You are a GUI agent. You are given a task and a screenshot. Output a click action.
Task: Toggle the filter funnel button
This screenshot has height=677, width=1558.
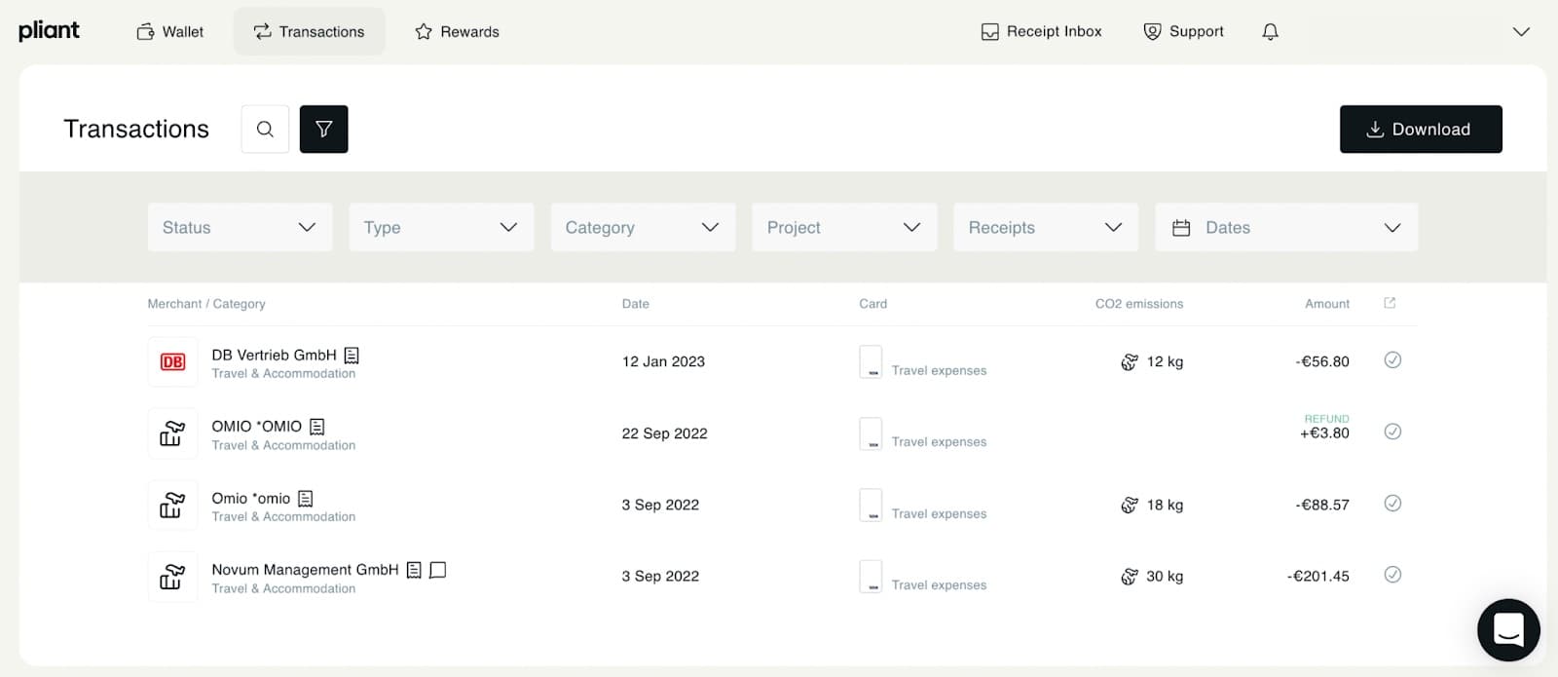323,130
